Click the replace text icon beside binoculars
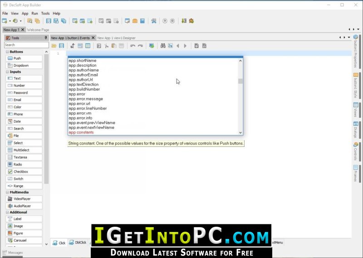 [x=171, y=46]
